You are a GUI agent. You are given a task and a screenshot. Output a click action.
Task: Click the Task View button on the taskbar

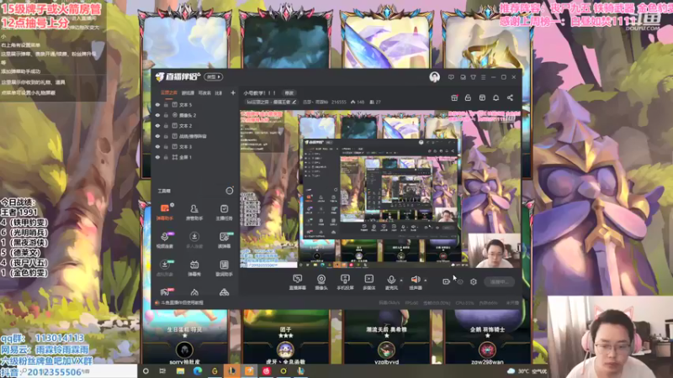pos(162,371)
